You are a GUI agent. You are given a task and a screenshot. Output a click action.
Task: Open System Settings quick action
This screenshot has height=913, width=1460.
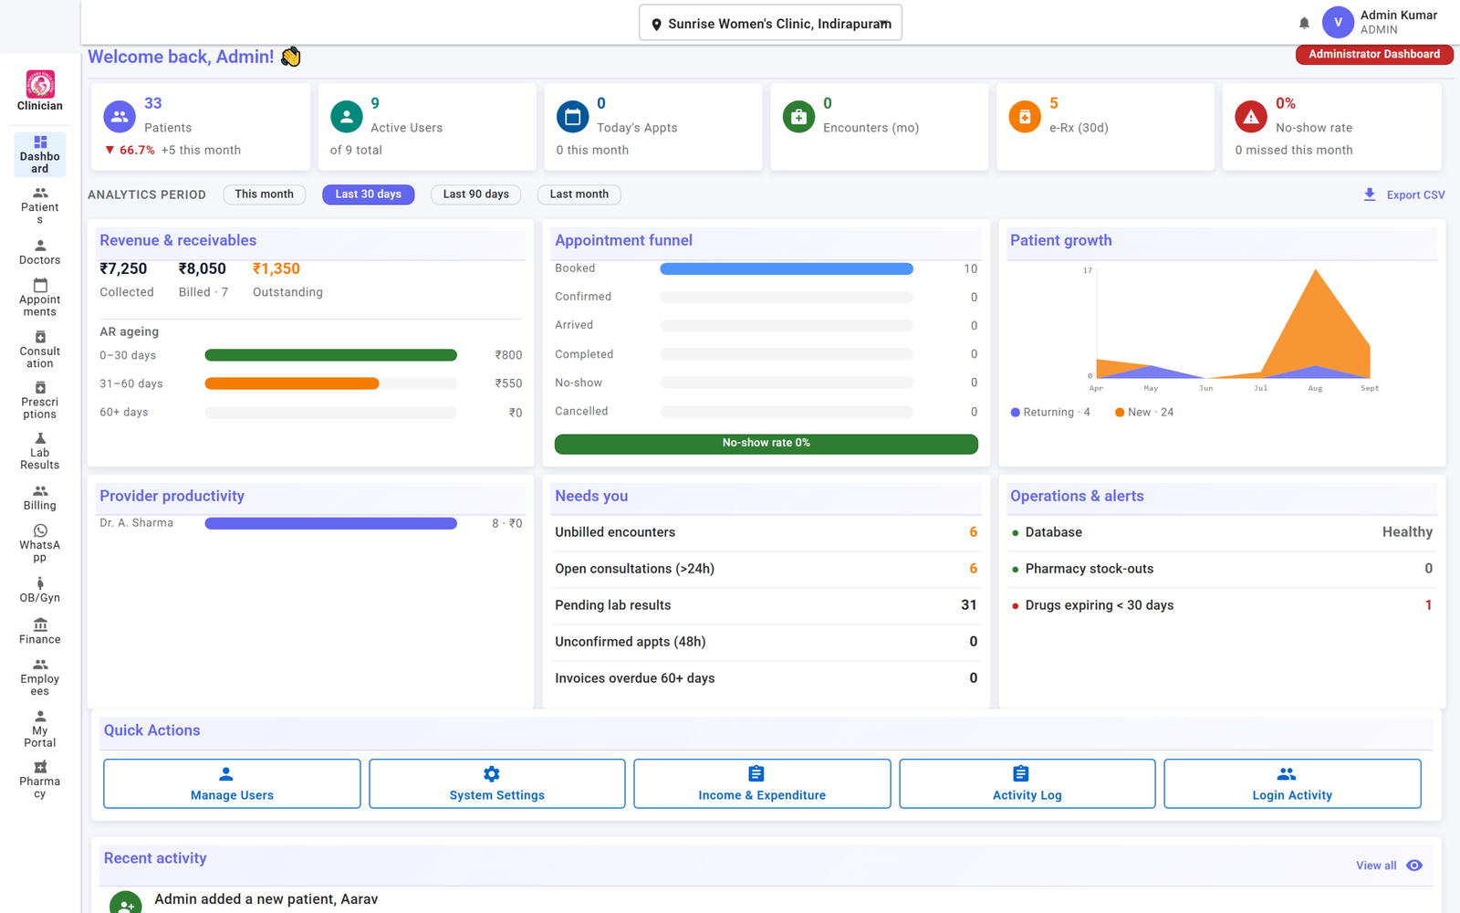[497, 783]
